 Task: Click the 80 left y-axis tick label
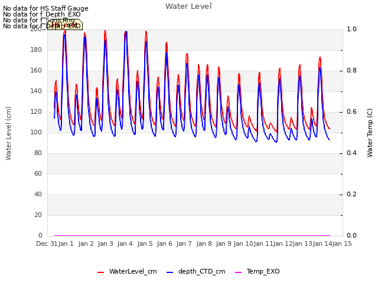pos(38,153)
